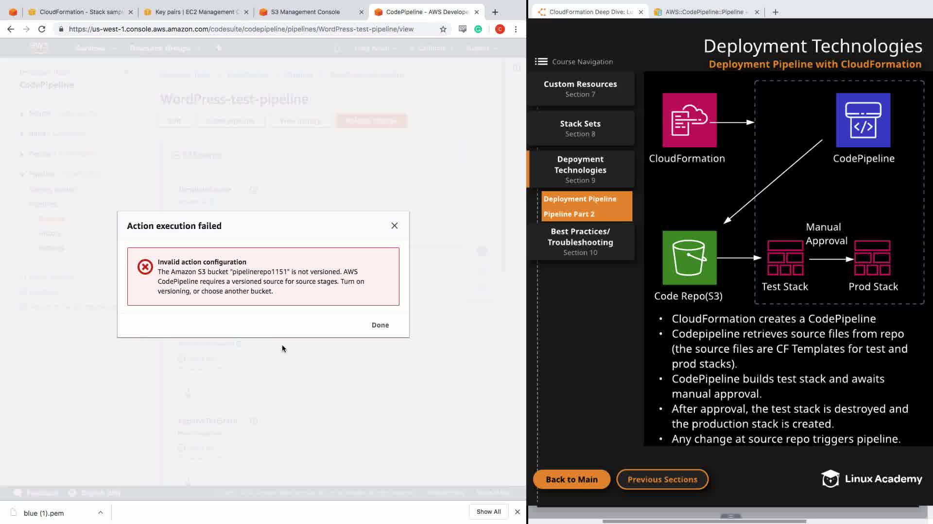This screenshot has height=524, width=933.
Task: Click Show All downloads button
Action: tap(488, 512)
